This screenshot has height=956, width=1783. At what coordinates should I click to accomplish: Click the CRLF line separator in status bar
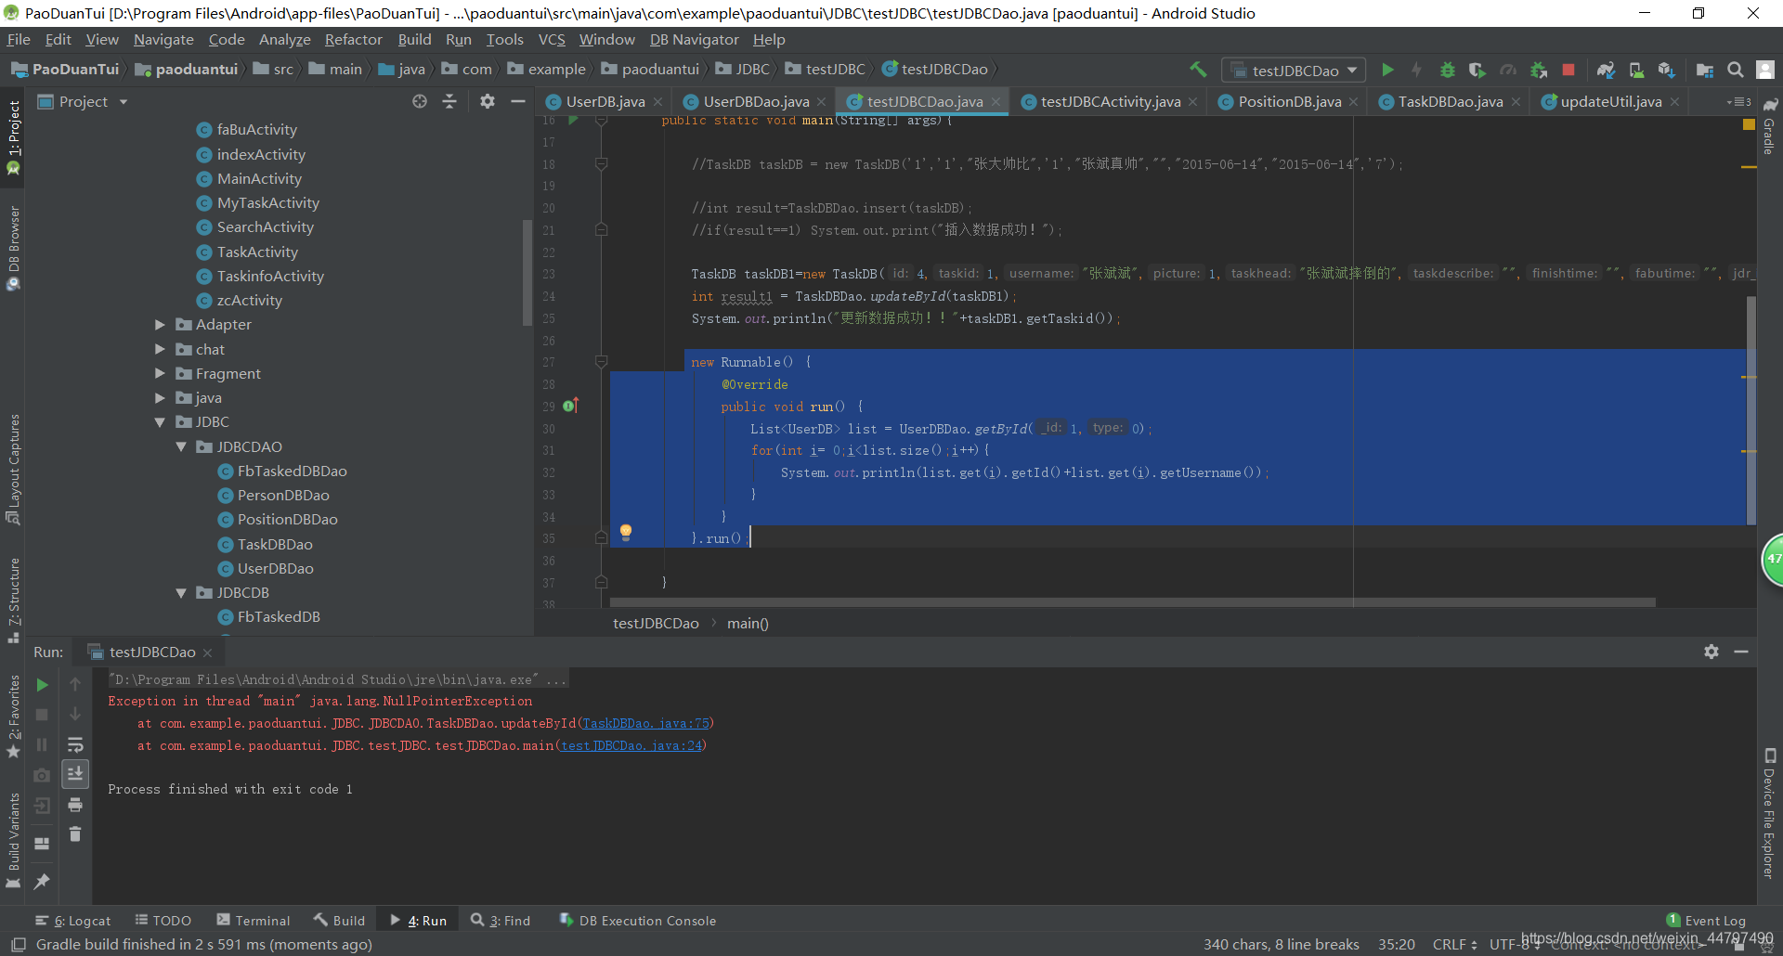click(1455, 944)
